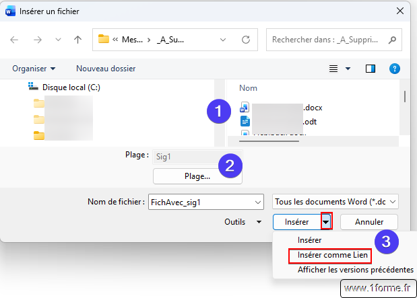Select Disque local (C:) in tree
The height and width of the screenshot is (298, 417).
pos(71,87)
